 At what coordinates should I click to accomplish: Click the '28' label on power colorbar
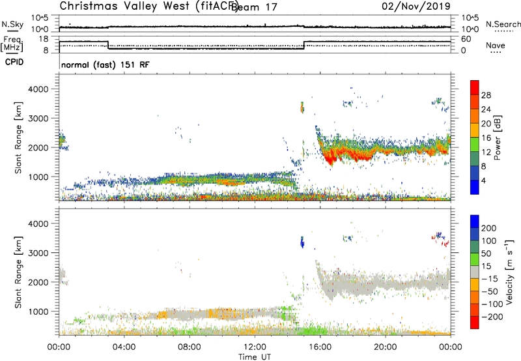tap(486, 95)
